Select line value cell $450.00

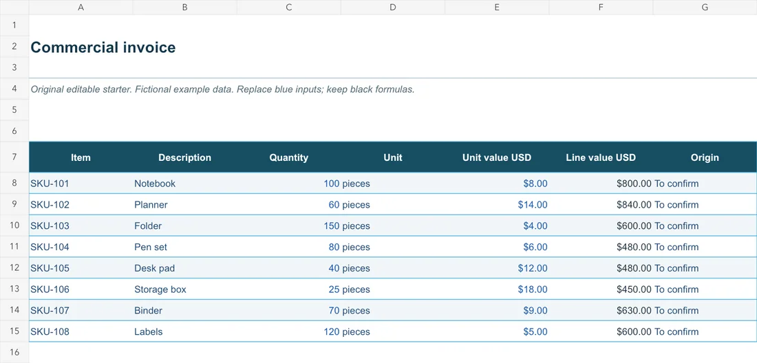pos(601,289)
